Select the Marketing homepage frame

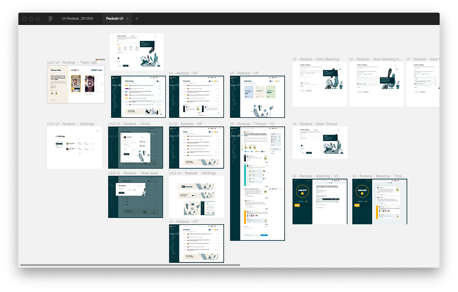click(139, 97)
